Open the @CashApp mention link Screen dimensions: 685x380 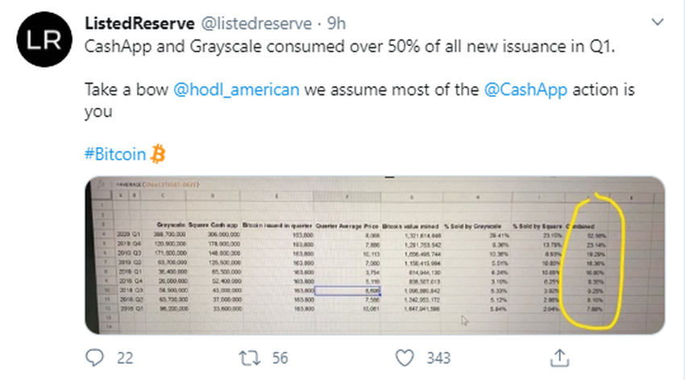pos(525,89)
